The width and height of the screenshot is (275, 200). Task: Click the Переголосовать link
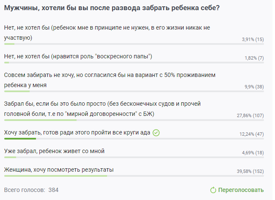[241, 190]
